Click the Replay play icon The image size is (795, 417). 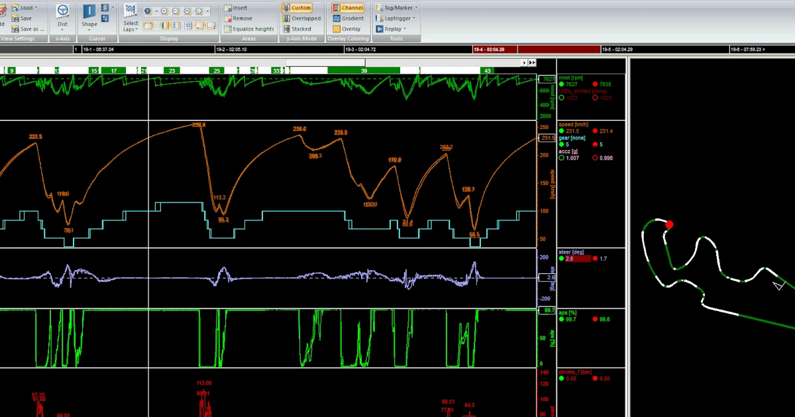379,29
